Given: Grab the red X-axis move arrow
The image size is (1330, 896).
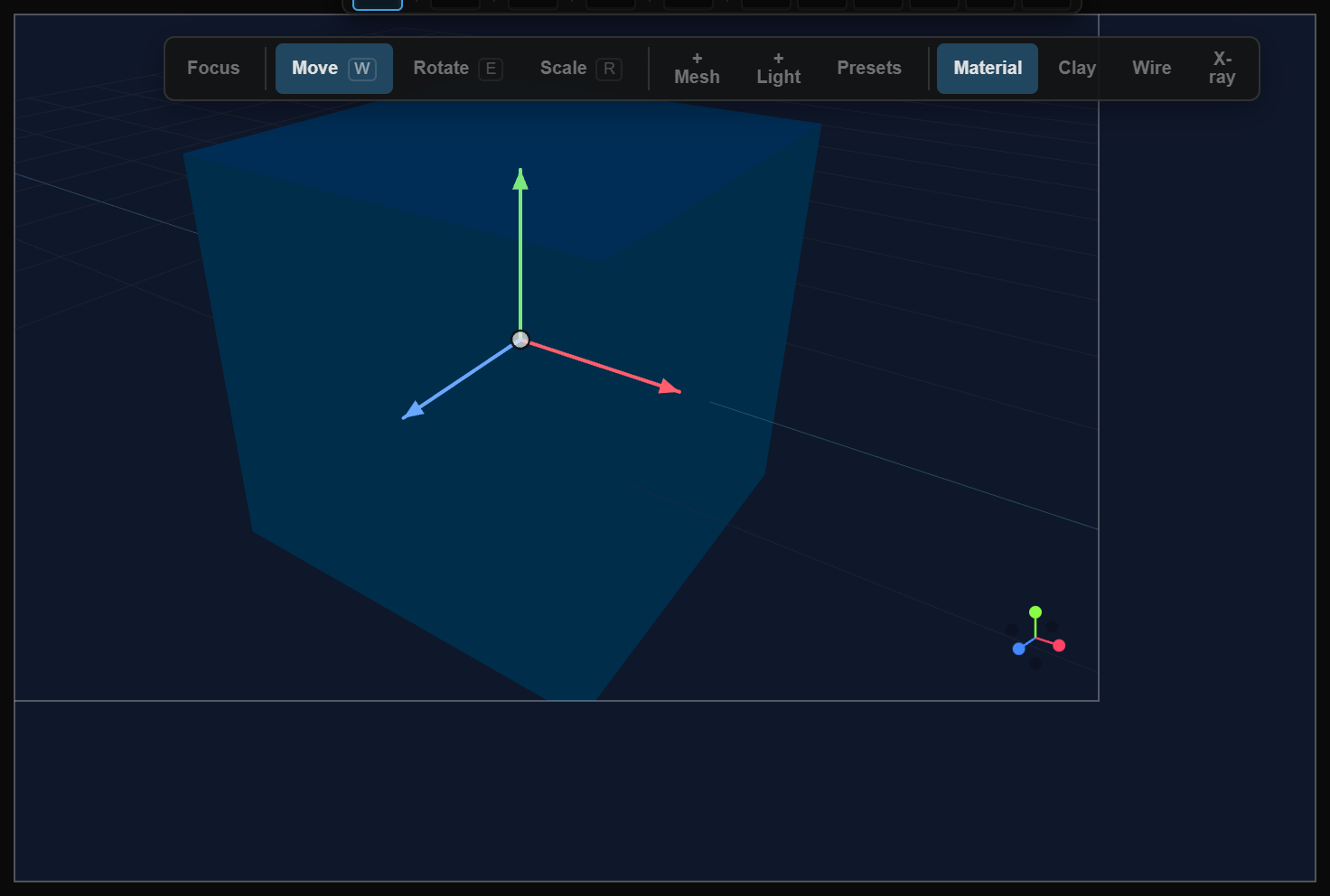Looking at the screenshot, I should [x=669, y=387].
